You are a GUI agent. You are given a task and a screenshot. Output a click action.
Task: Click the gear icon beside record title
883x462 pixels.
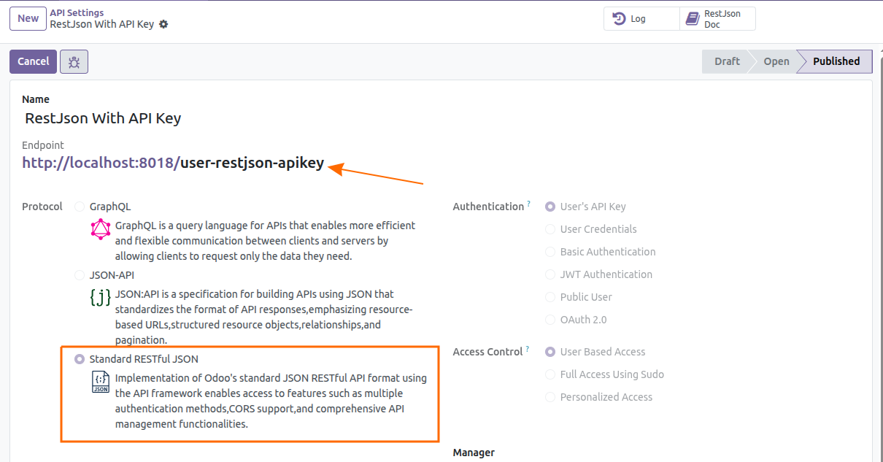click(x=163, y=24)
